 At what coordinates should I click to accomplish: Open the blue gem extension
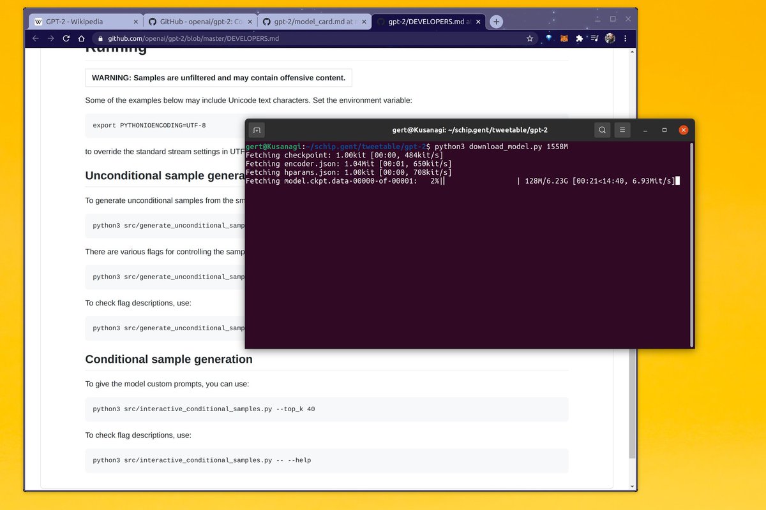point(548,38)
